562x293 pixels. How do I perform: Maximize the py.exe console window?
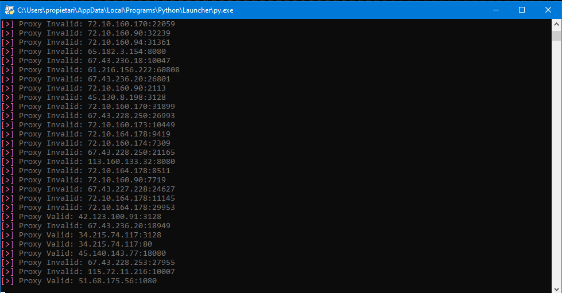(522, 10)
